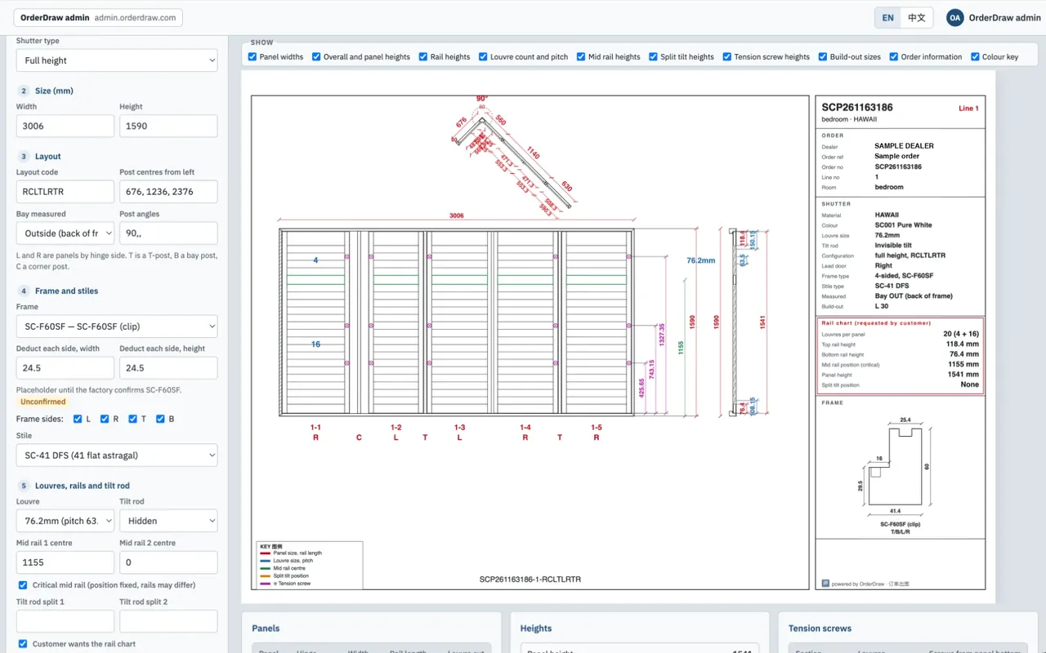Open the Stile SC-41 DFS dropdown
The image size is (1046, 653).
[x=117, y=455]
